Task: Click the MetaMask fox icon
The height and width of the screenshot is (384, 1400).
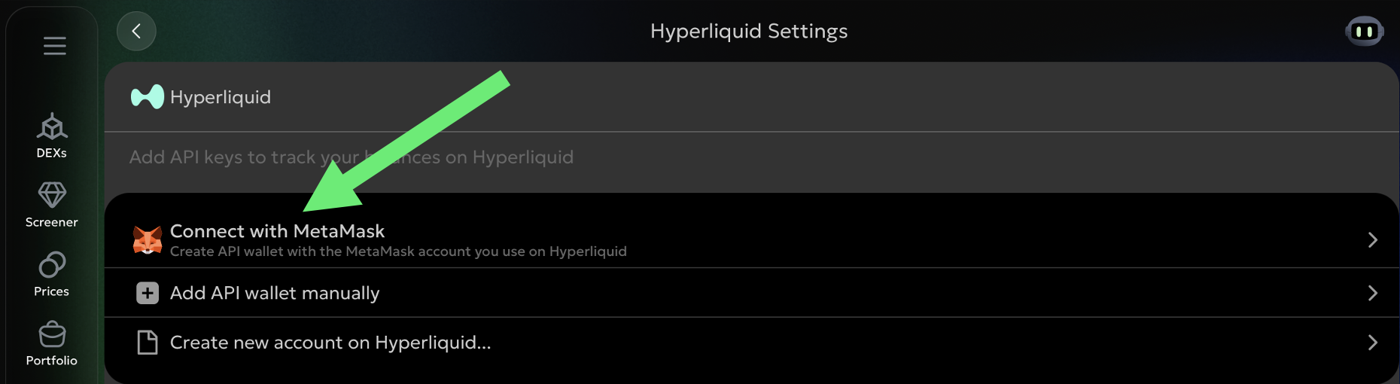Action: click(148, 240)
